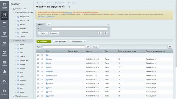Screen dimensions: 177x99
Task: Collapse the Файлы и папки tree node
Action: pos(14,40)
